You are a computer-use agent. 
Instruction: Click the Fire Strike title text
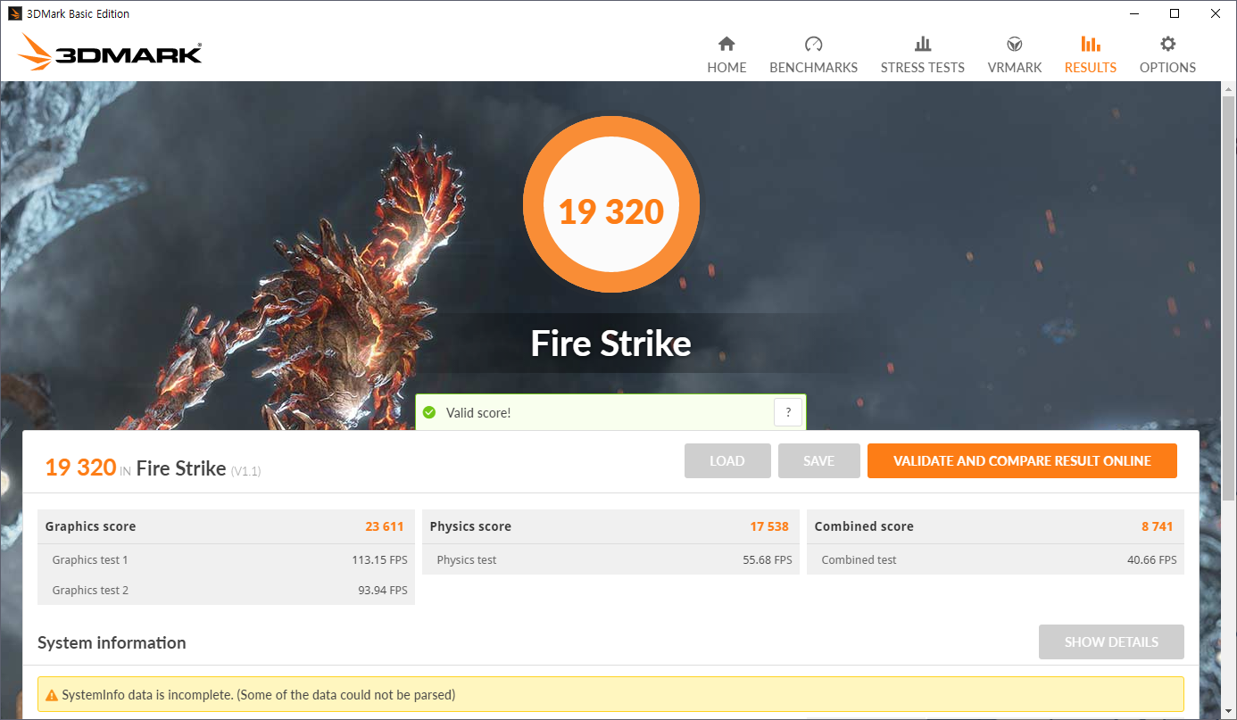pyautogui.click(x=611, y=343)
